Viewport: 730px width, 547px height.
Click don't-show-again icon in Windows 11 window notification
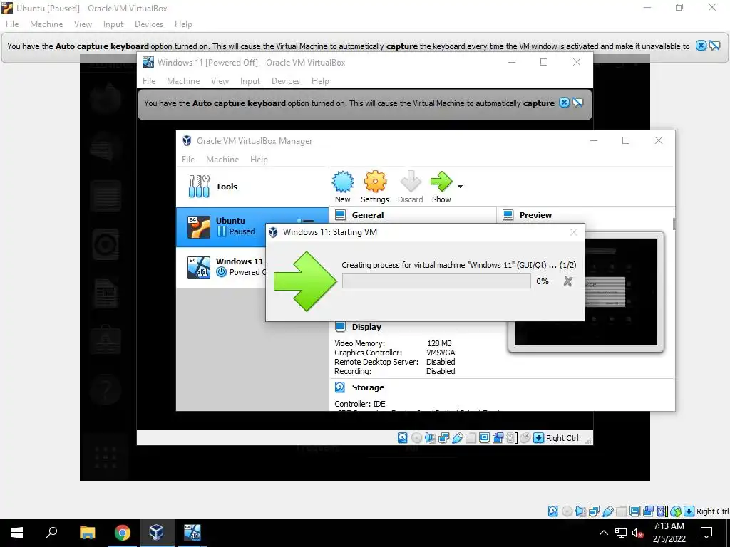click(x=577, y=103)
